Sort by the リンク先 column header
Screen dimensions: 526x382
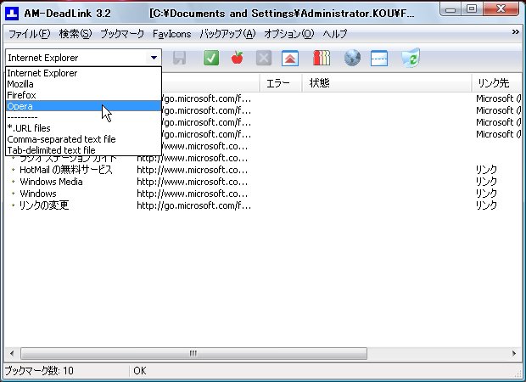click(x=497, y=83)
